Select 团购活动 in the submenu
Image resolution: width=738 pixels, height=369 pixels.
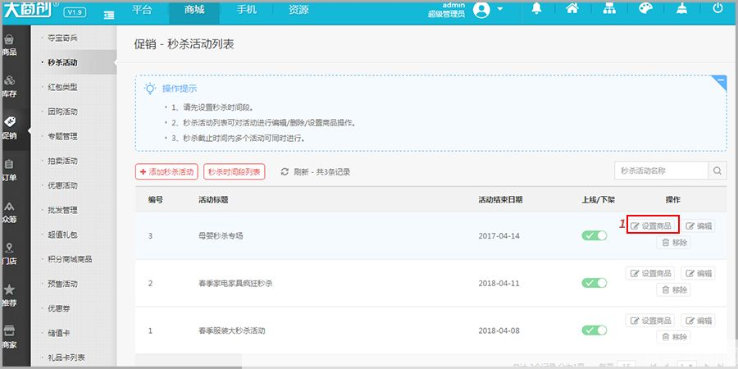tap(62, 112)
